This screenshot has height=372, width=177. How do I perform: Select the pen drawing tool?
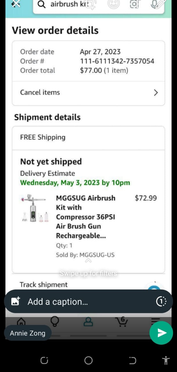point(159,4)
